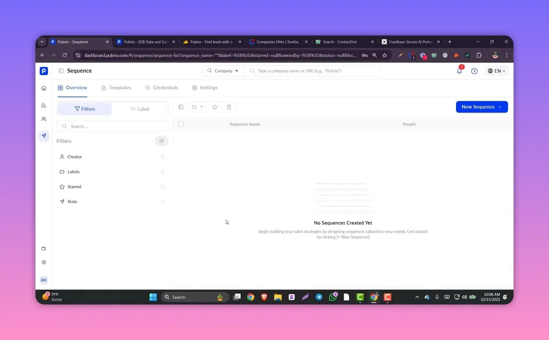Switch to the Label toggle view
The height and width of the screenshot is (340, 549).
[x=140, y=109]
